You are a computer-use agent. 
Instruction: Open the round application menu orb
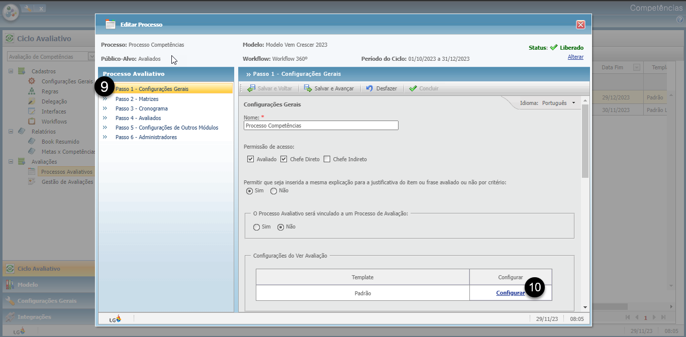pos(11,12)
